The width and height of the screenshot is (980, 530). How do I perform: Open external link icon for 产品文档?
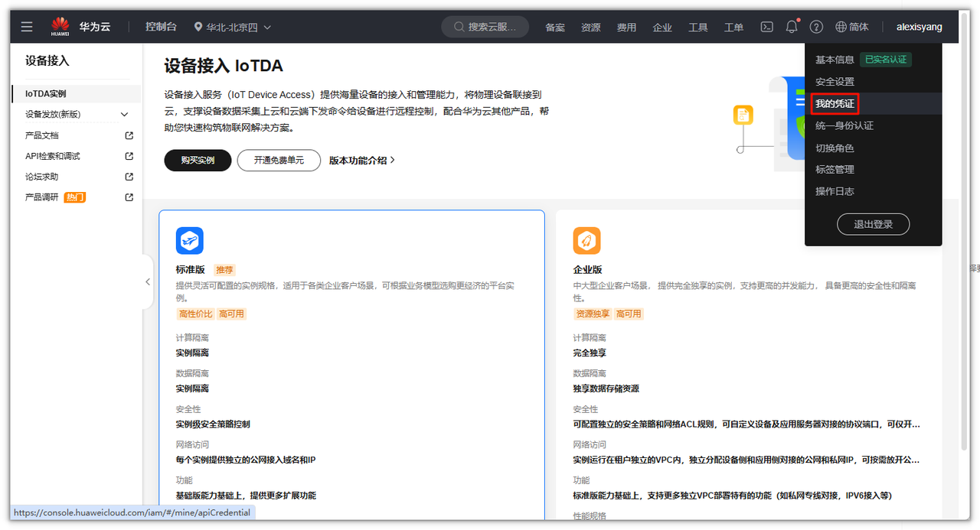click(129, 135)
